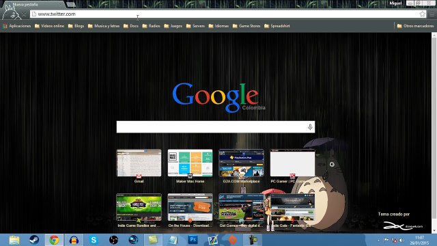Image resolution: width=437 pixels, height=246 pixels.
Task: Open the blue camera lens taskbar app
Action: [x=133, y=240]
